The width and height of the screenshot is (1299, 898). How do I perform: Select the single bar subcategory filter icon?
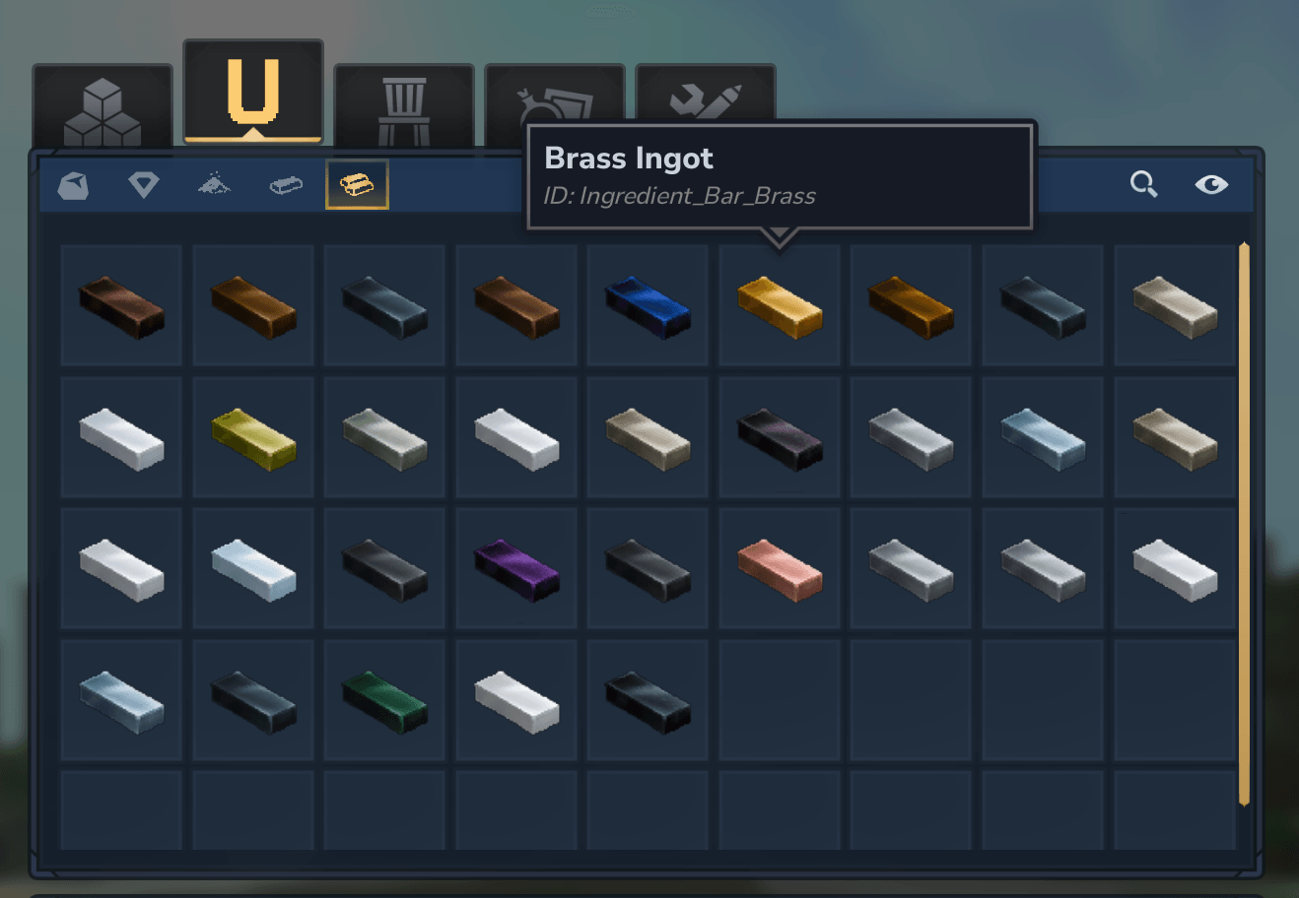[286, 185]
